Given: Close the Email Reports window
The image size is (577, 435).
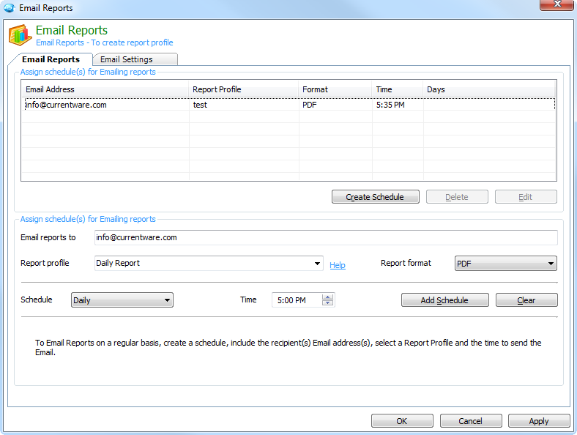Looking at the screenshot, I should 557,5.
